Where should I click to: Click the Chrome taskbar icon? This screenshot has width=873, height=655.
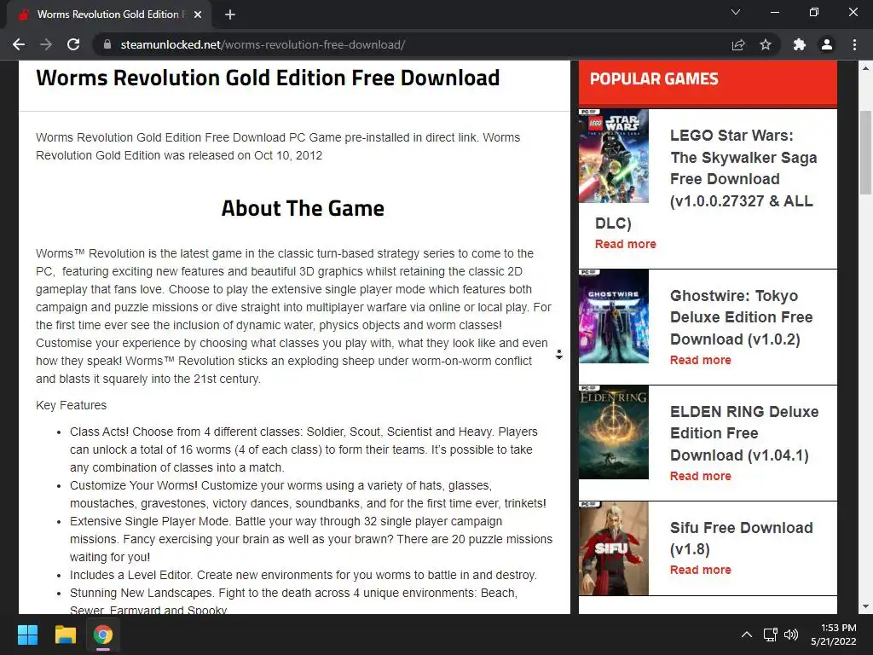pyautogui.click(x=103, y=635)
